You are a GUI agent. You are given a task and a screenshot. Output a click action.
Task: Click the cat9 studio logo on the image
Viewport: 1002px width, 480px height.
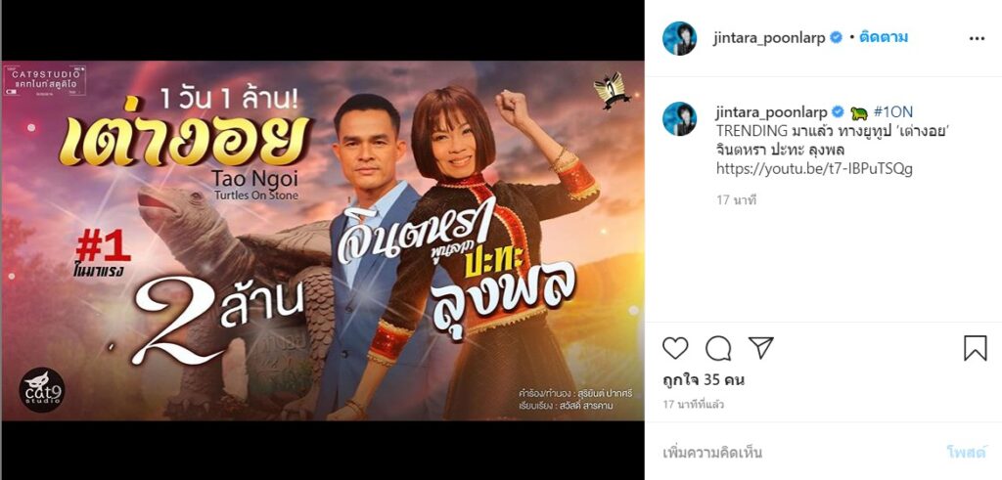tap(41, 390)
